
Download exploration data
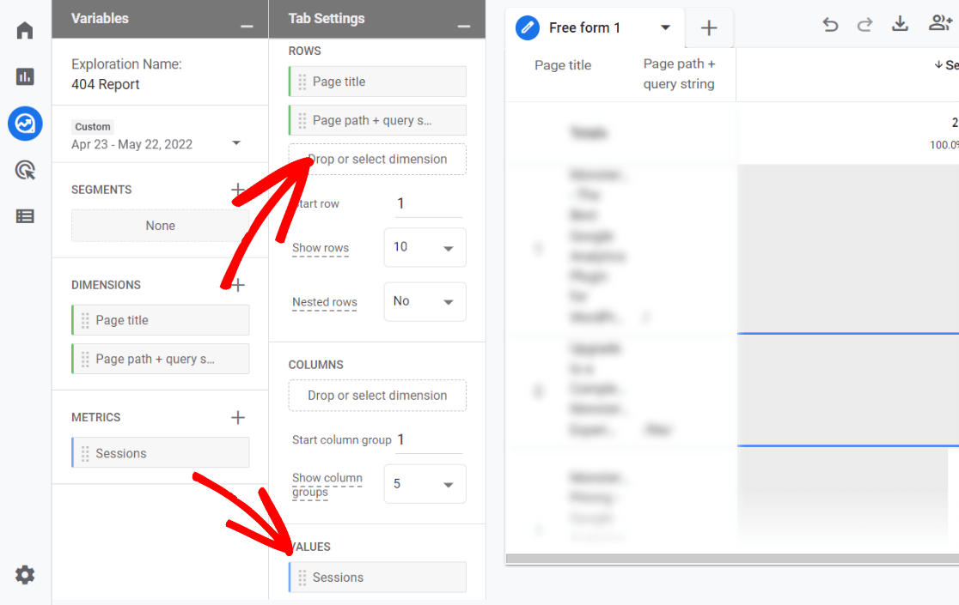(900, 24)
